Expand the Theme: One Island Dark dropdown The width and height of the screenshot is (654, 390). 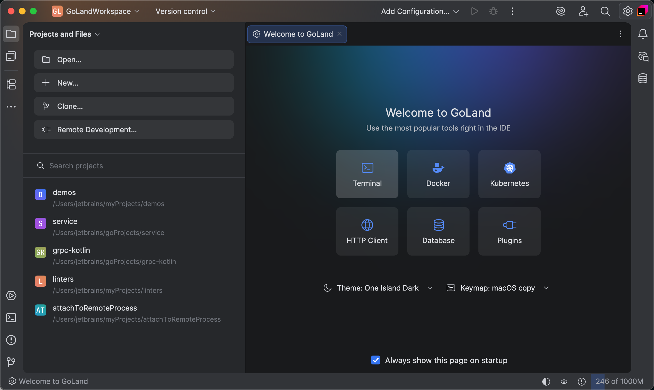pos(378,288)
